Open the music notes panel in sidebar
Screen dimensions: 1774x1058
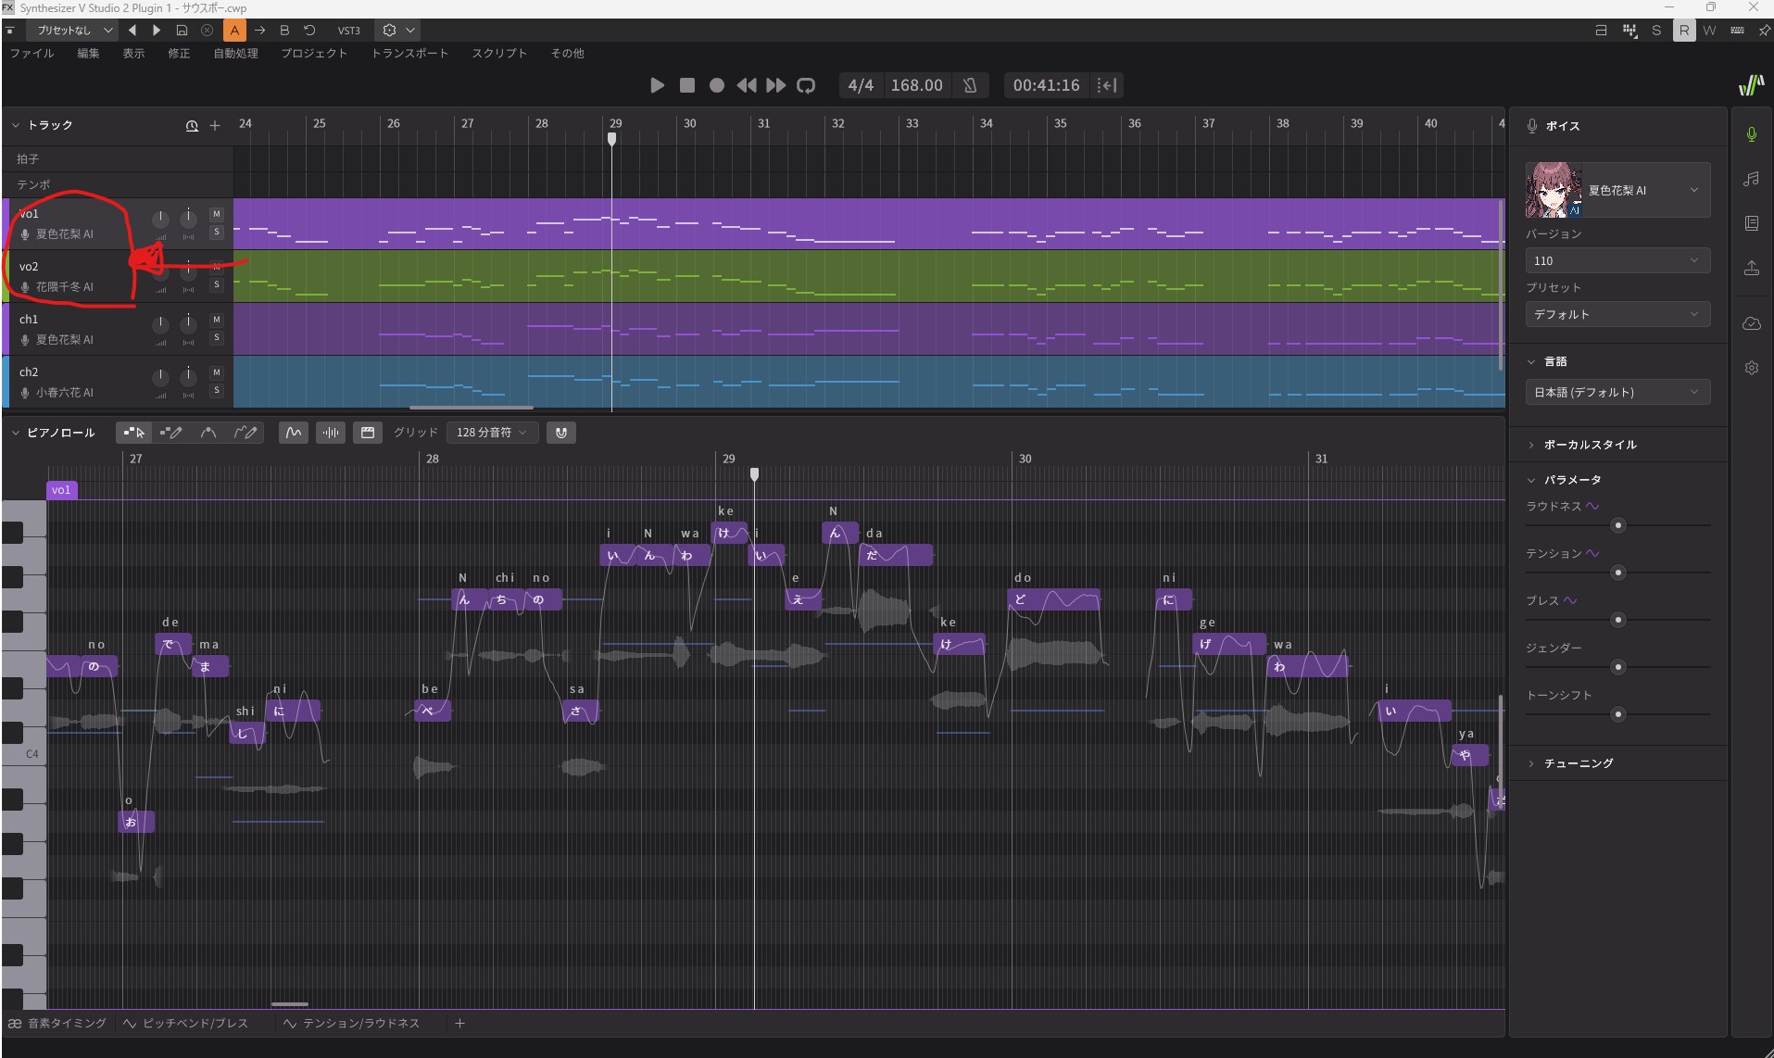click(x=1751, y=179)
